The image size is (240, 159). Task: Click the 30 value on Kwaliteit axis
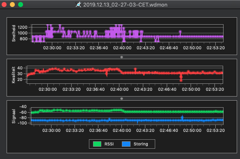20,74
